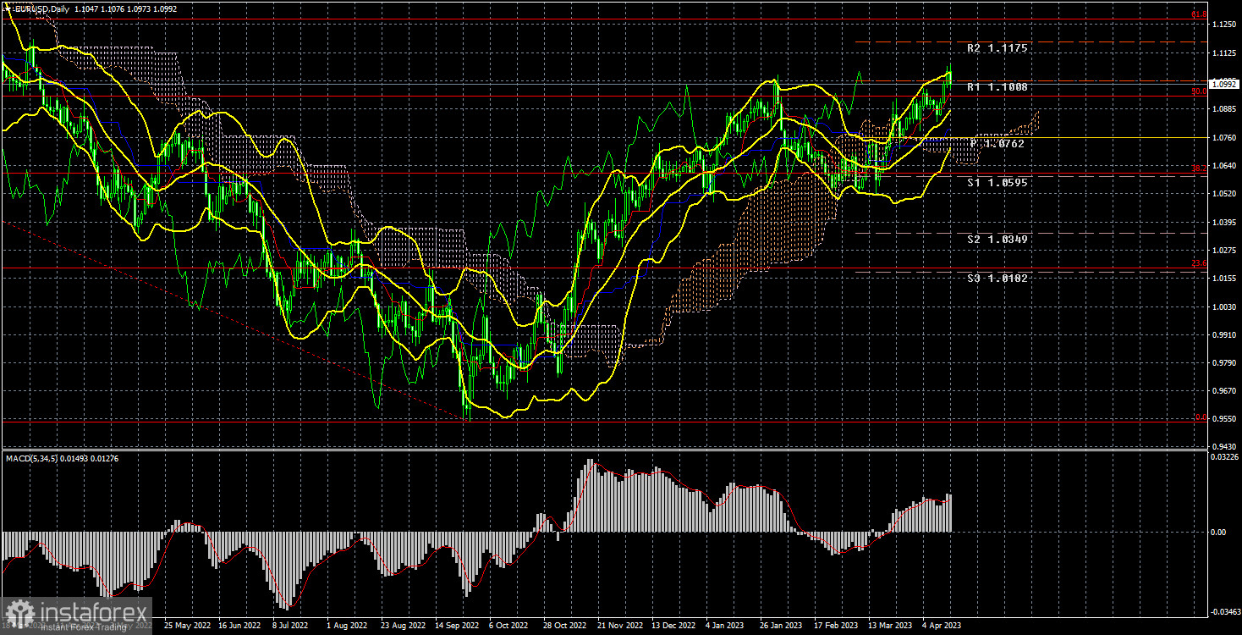Click the 4 Jan 2023 date label
This screenshot has height=635, width=1242.
pyautogui.click(x=725, y=625)
